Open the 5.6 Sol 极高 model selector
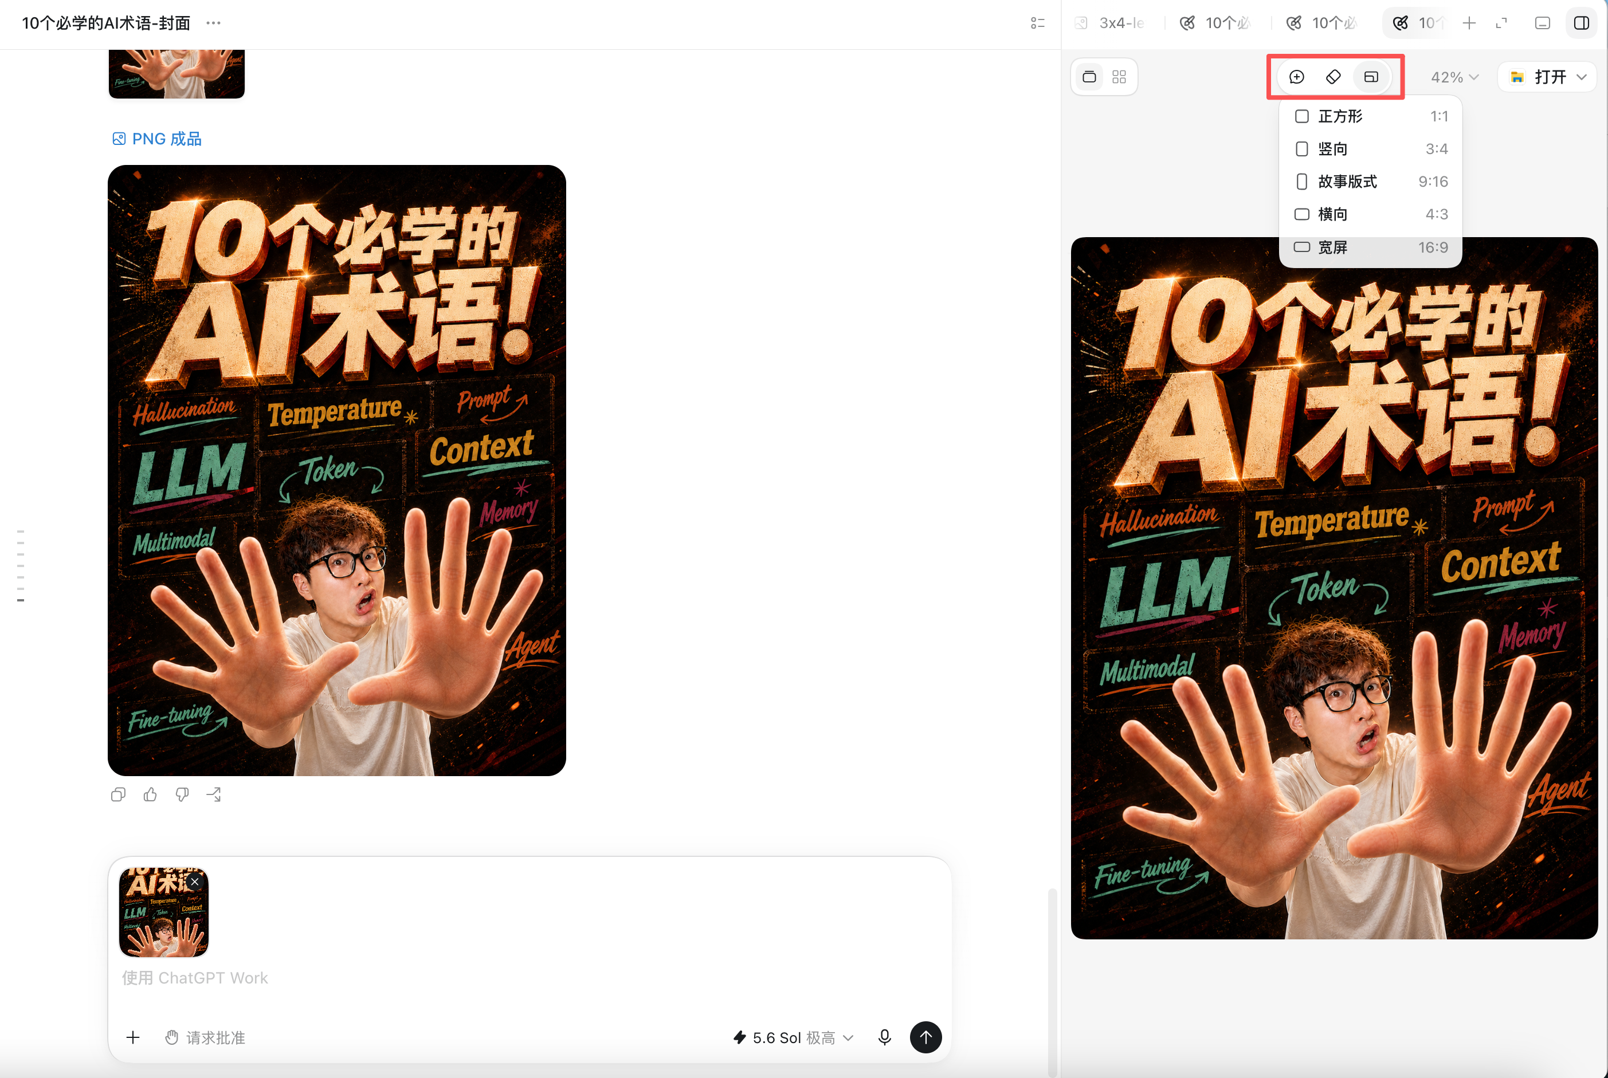The height and width of the screenshot is (1078, 1608). pyautogui.click(x=794, y=1037)
